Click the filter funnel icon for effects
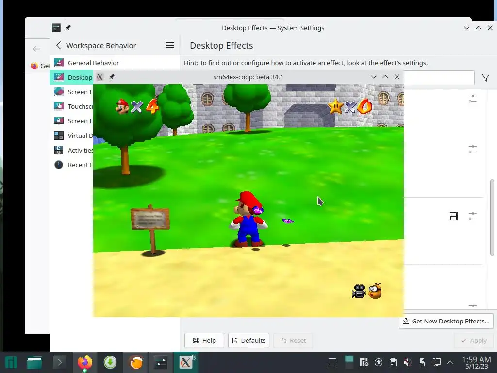 tap(485, 77)
